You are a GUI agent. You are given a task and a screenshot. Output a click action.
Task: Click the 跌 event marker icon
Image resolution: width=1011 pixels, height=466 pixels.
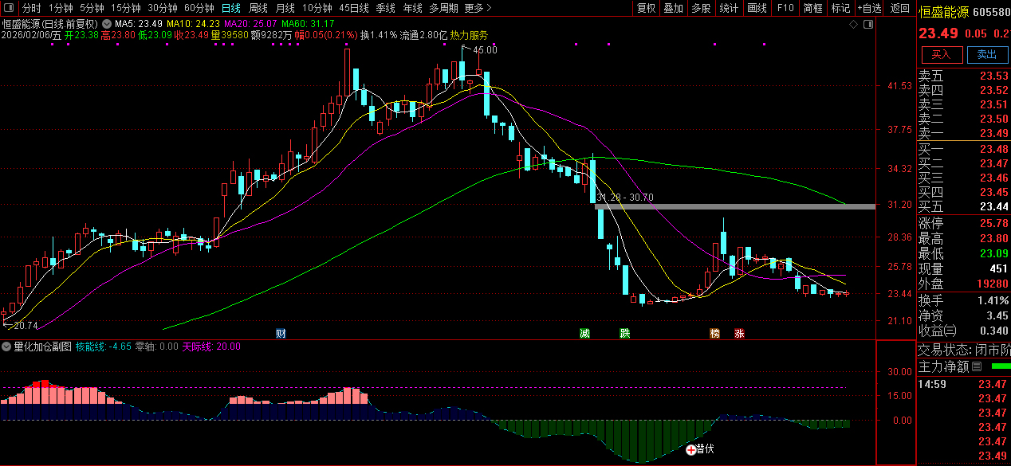625,333
